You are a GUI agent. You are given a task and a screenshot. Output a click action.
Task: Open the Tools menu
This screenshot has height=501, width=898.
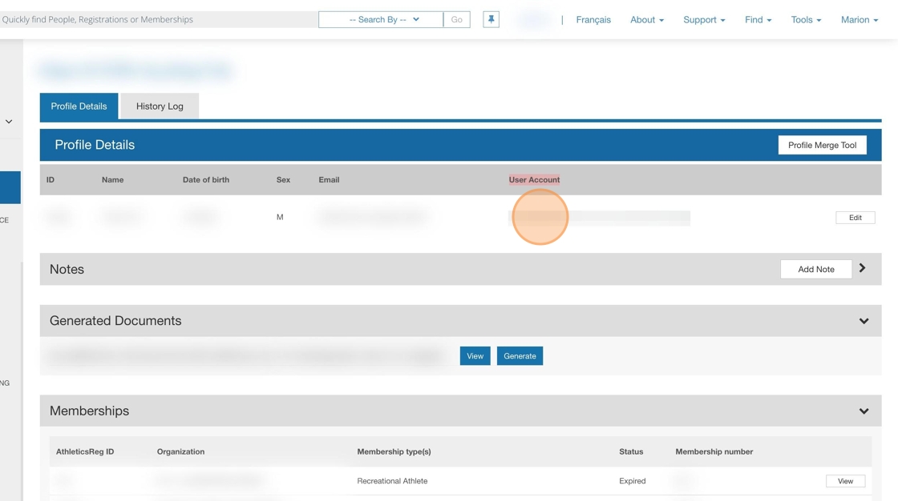(x=805, y=19)
